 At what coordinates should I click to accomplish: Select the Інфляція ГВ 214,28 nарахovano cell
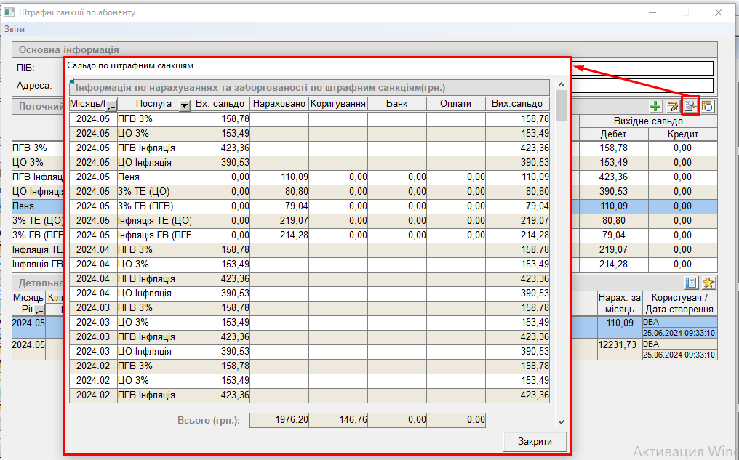(279, 235)
